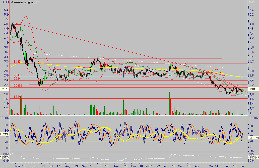Click the 17. date label on time axis
The image size is (259, 168).
tap(58, 166)
